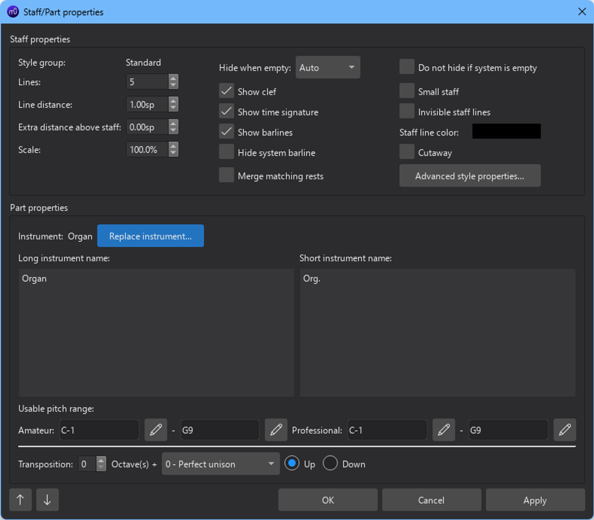Click the MuseScore logo in the title bar
Screen dimensions: 594x520
[13, 12]
